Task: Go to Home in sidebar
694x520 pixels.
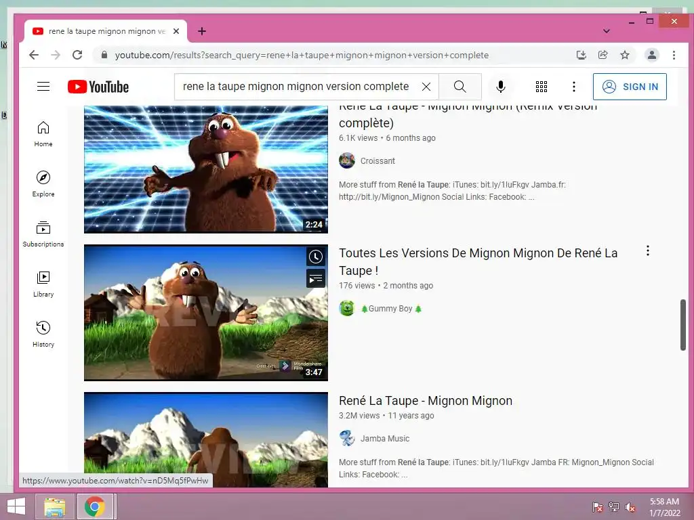Action: pos(43,134)
